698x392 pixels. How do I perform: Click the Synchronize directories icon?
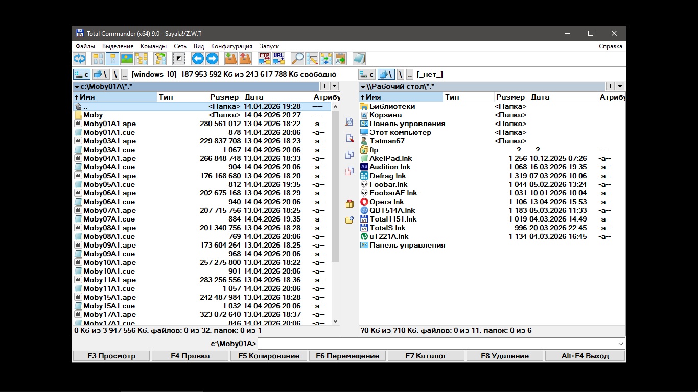click(x=326, y=59)
